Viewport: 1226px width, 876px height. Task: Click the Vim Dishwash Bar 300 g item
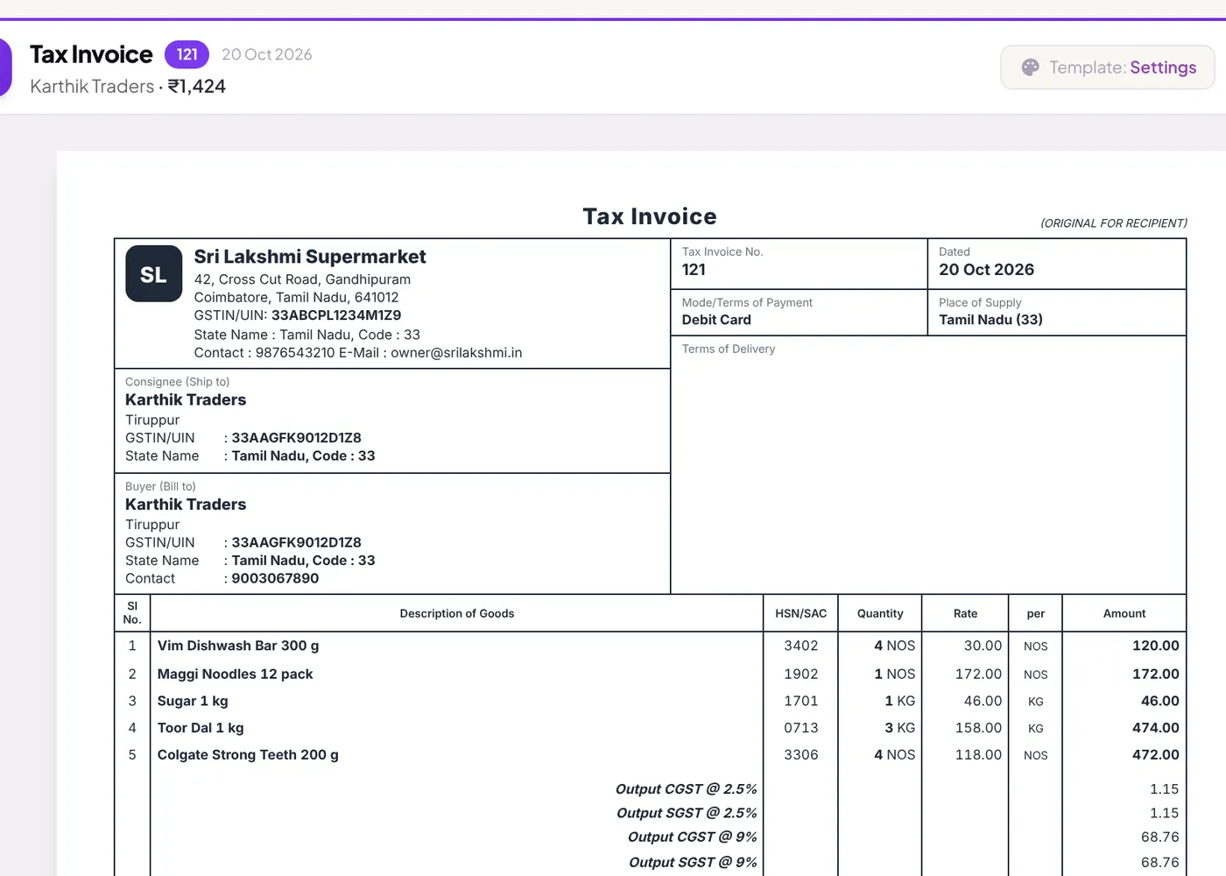238,646
